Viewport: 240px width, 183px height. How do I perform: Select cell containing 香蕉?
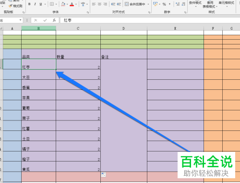tap(38, 85)
